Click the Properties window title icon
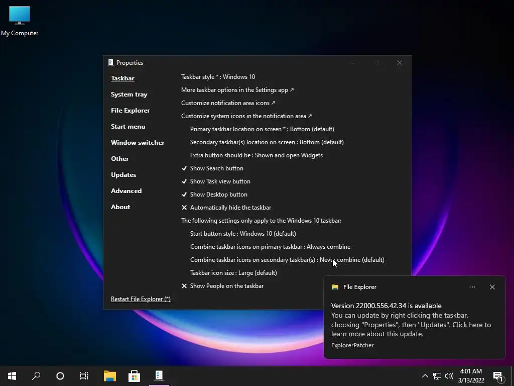The width and height of the screenshot is (514, 386). (111, 62)
